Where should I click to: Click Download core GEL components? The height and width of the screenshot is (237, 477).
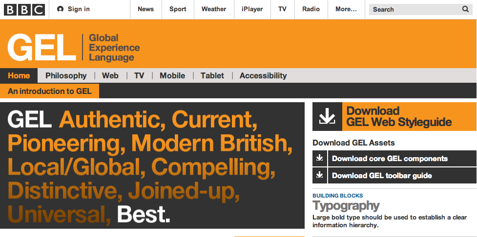[402, 158]
